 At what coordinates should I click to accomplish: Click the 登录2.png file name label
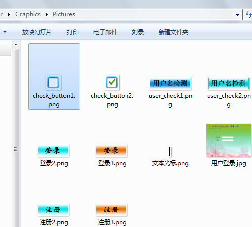(54, 163)
